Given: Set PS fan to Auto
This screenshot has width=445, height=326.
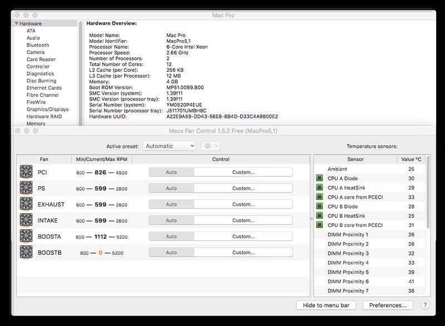Looking at the screenshot, I should 171,188.
